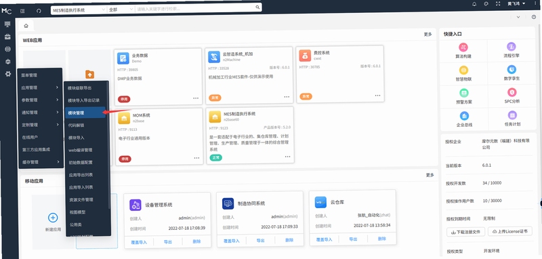
Task: Click the MOM系统 app icon
Action: (x=124, y=118)
